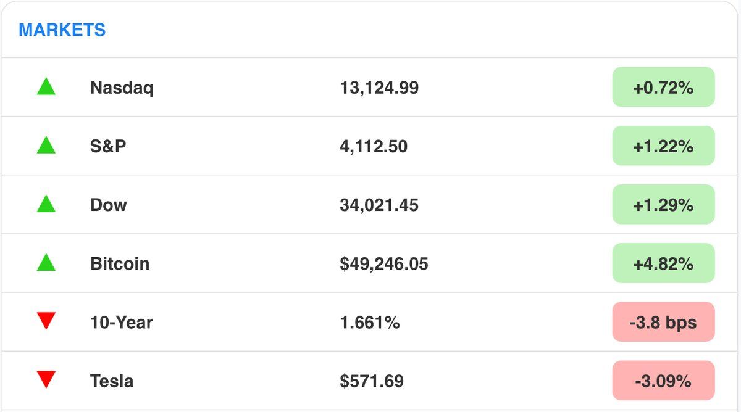The width and height of the screenshot is (741, 412).
Task: Click the Bitcoin price $49,246.05
Action: tap(383, 264)
